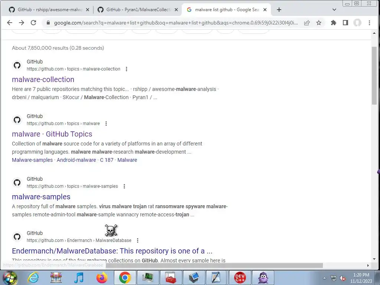The height and width of the screenshot is (285, 380).
Task: Open Chrome extensions puzzle icon
Action: pos(334,23)
